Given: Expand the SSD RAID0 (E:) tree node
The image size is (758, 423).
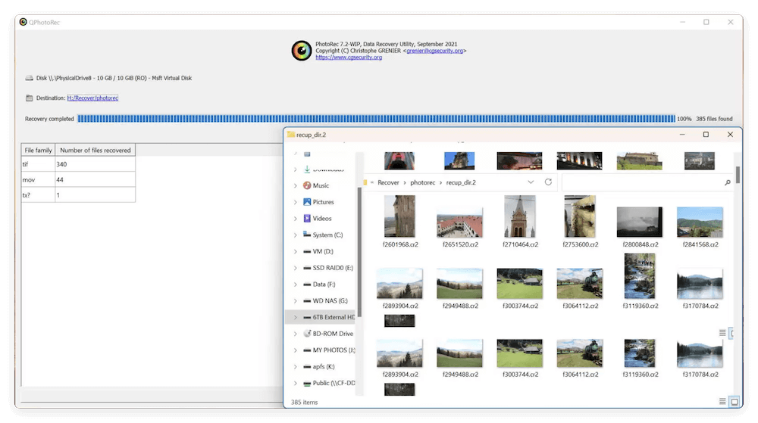Looking at the screenshot, I should point(296,268).
